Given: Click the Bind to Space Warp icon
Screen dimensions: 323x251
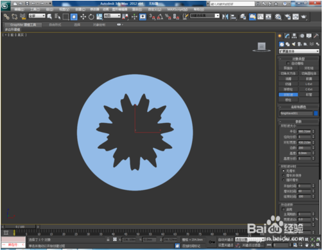Looking at the screenshot, I should (22, 17).
